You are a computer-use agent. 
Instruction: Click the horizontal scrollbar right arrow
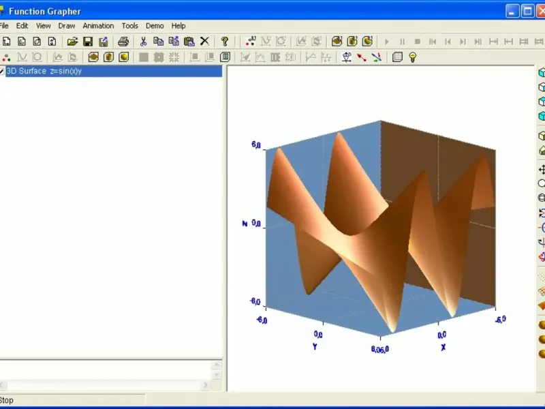click(x=205, y=385)
